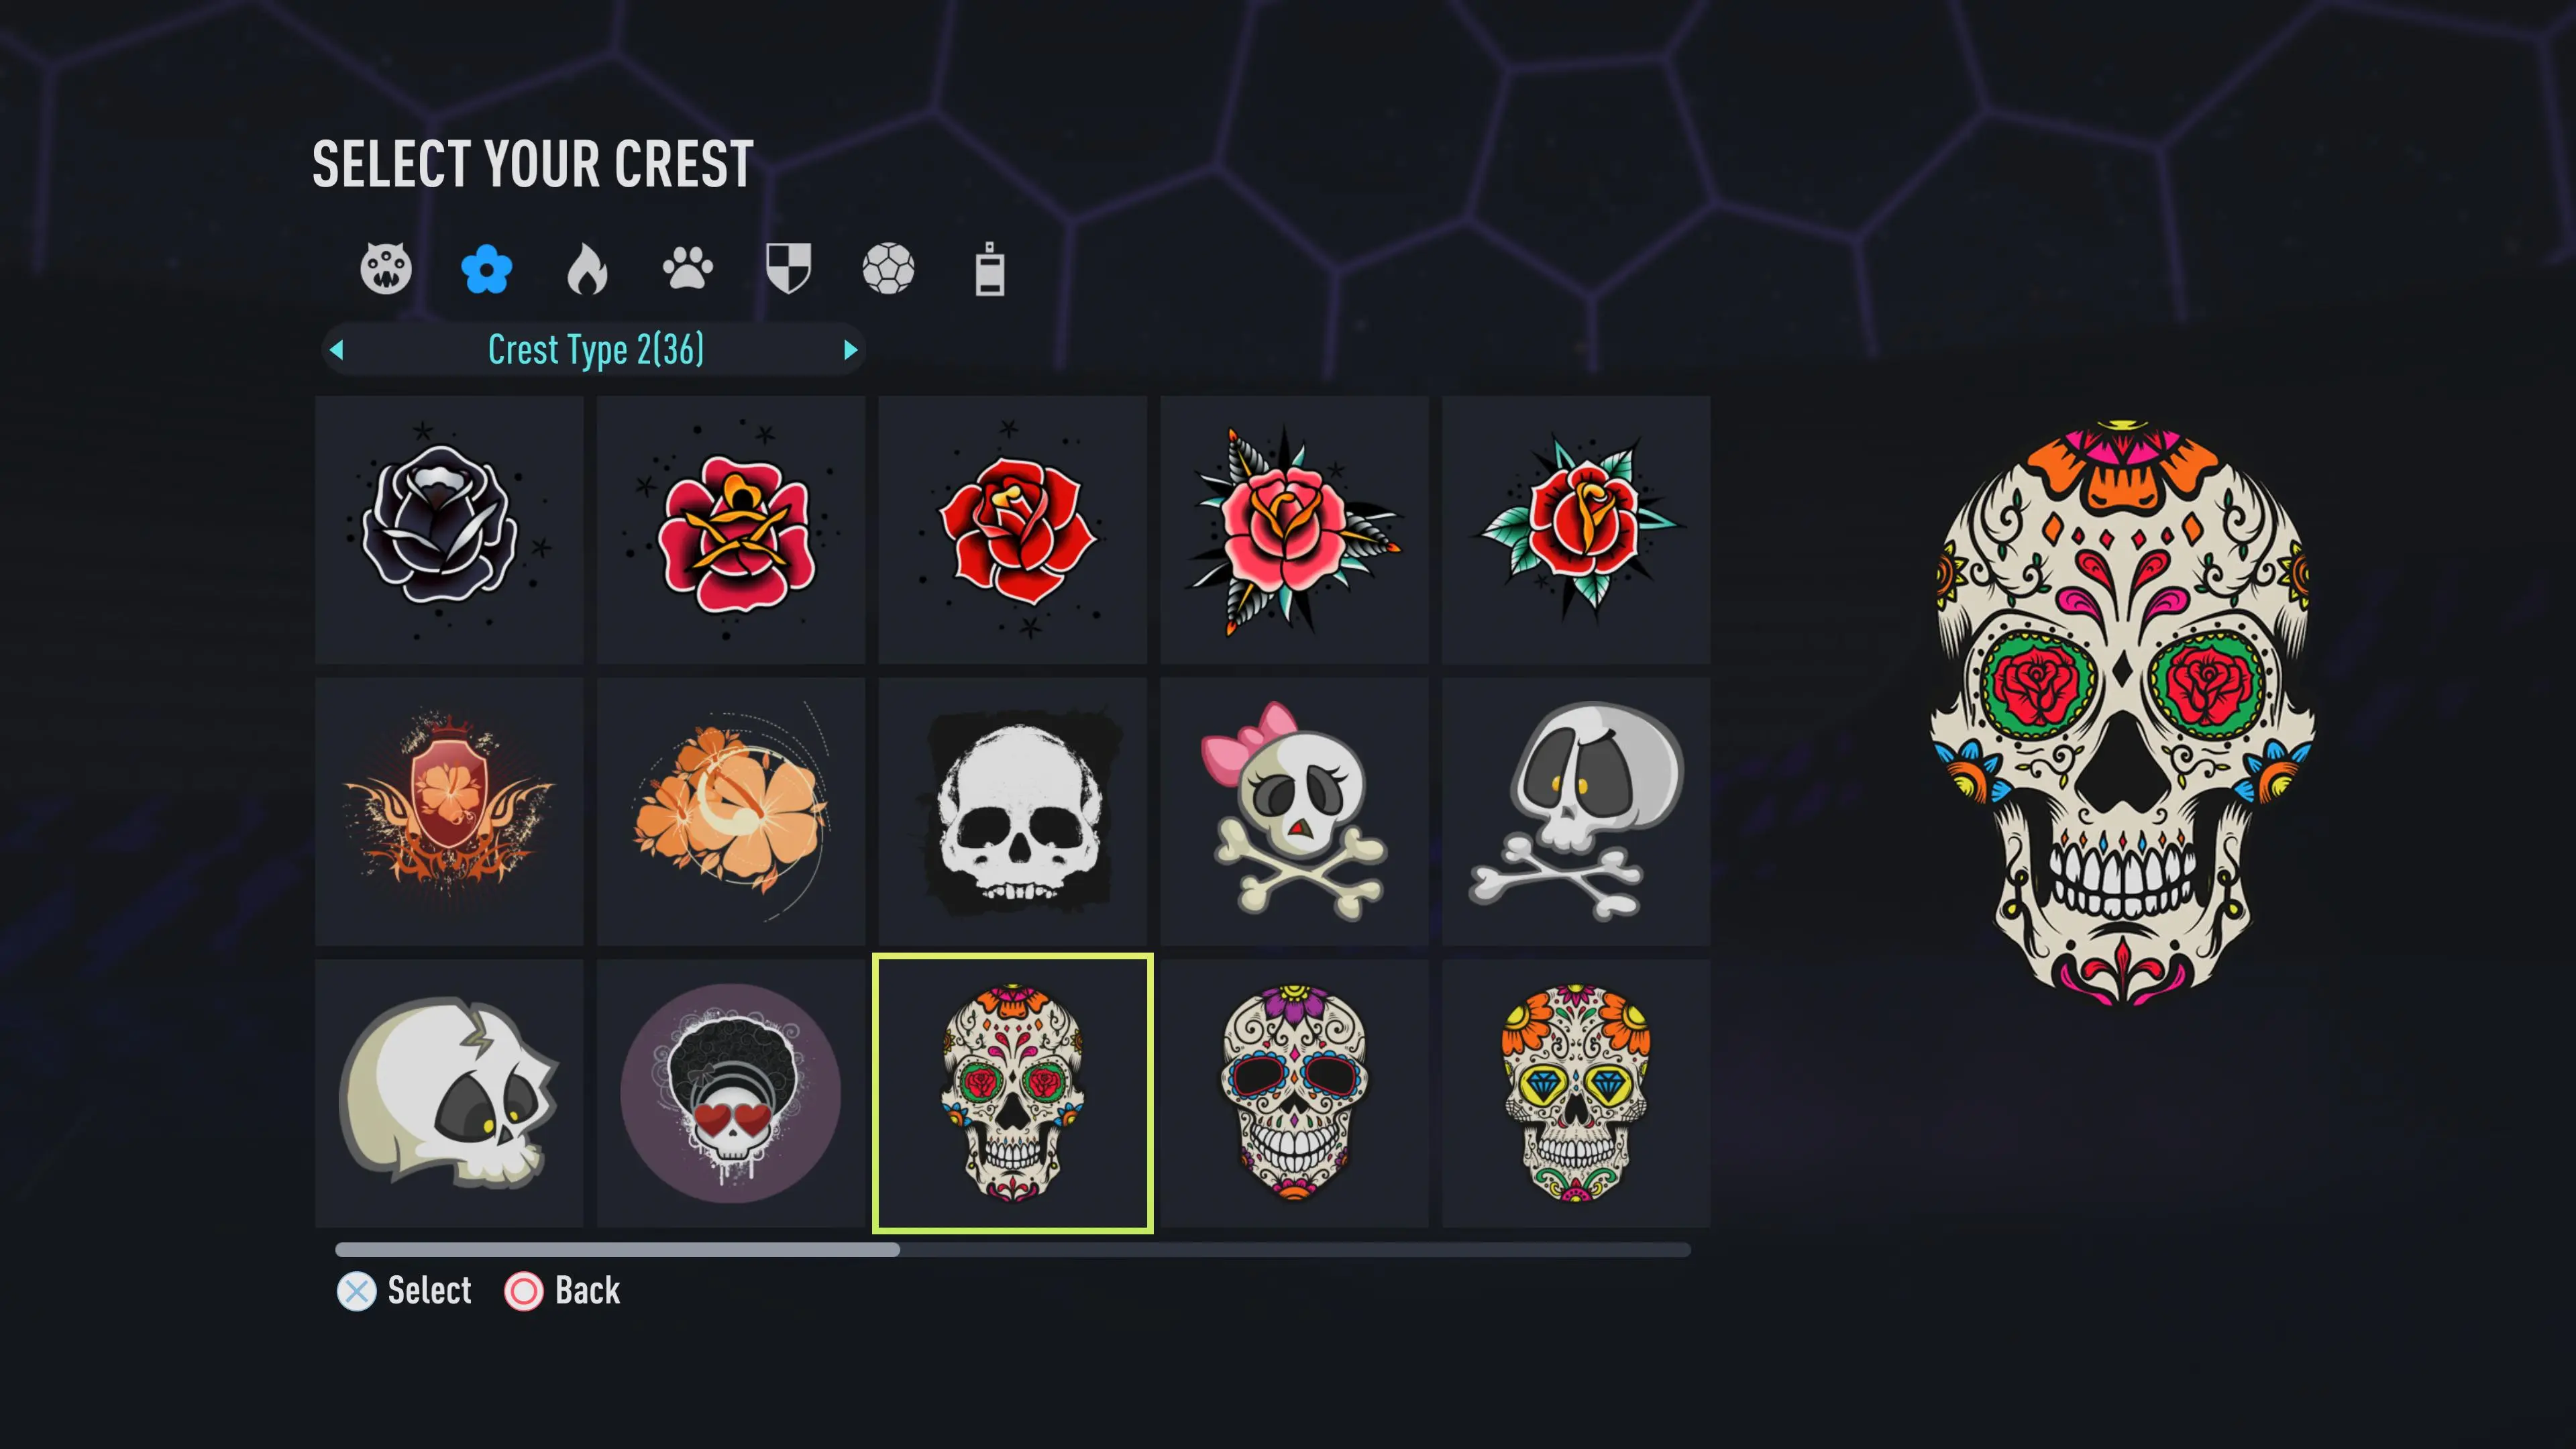Open the shield crest category

pyautogui.click(x=788, y=268)
